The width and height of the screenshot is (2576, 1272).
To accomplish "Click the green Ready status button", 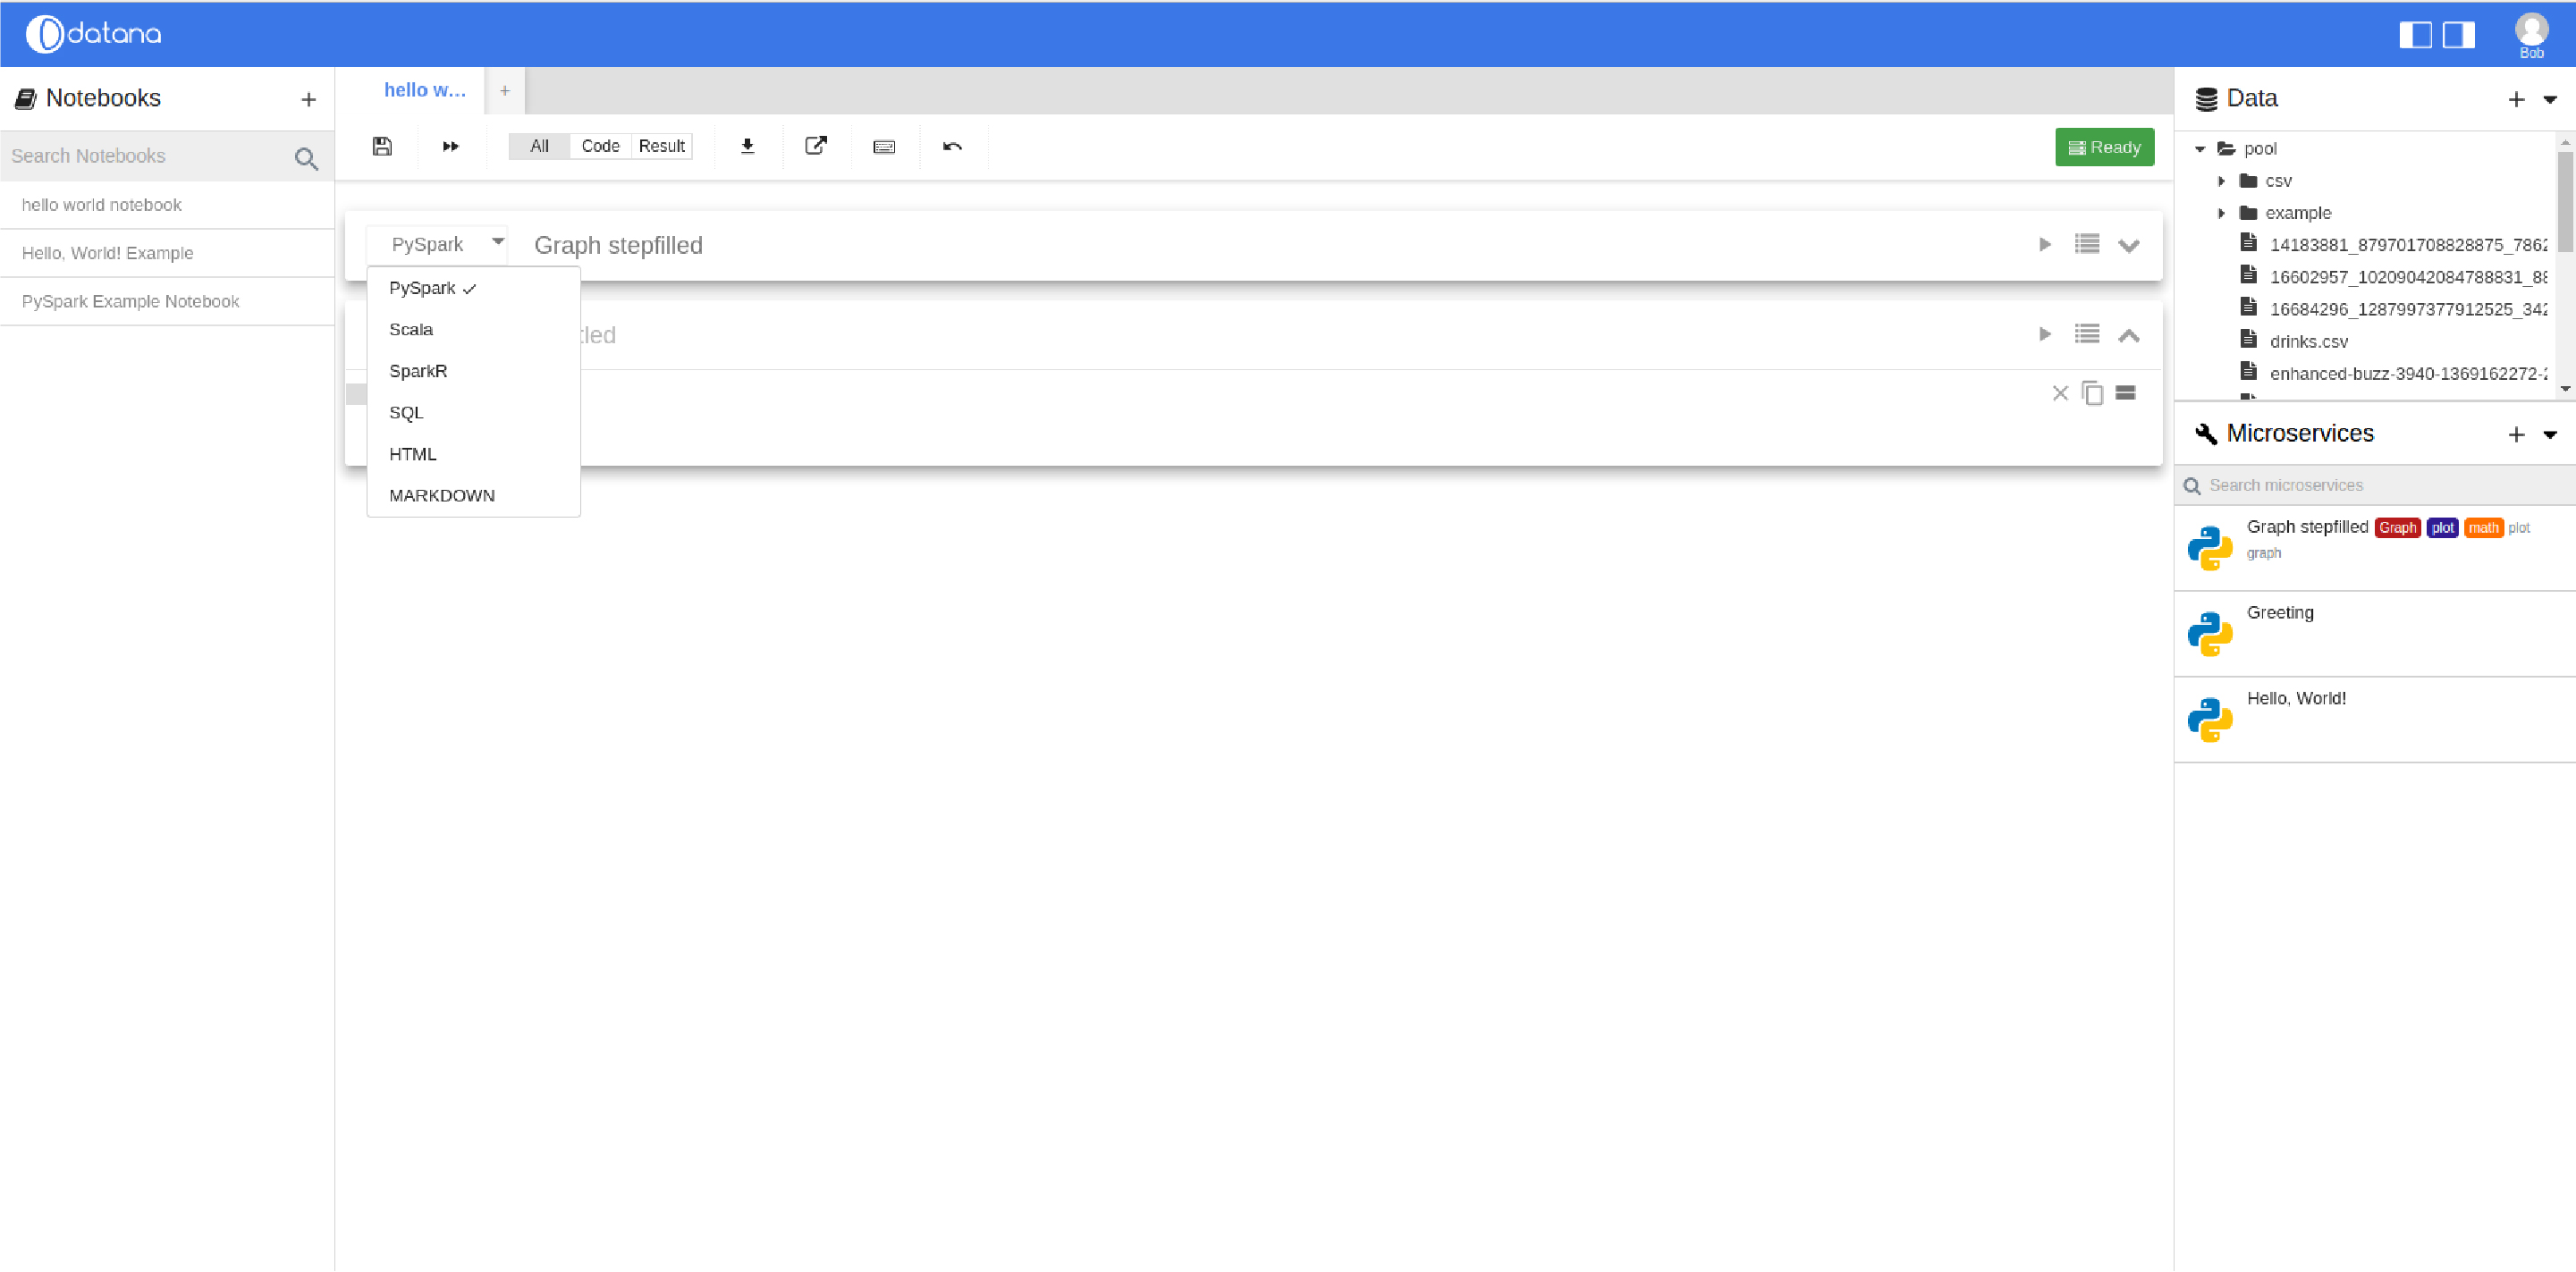I will [x=2104, y=147].
